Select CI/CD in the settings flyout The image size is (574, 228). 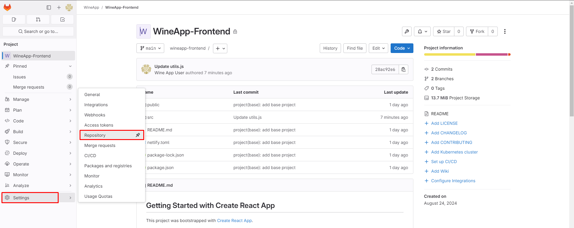click(90, 156)
